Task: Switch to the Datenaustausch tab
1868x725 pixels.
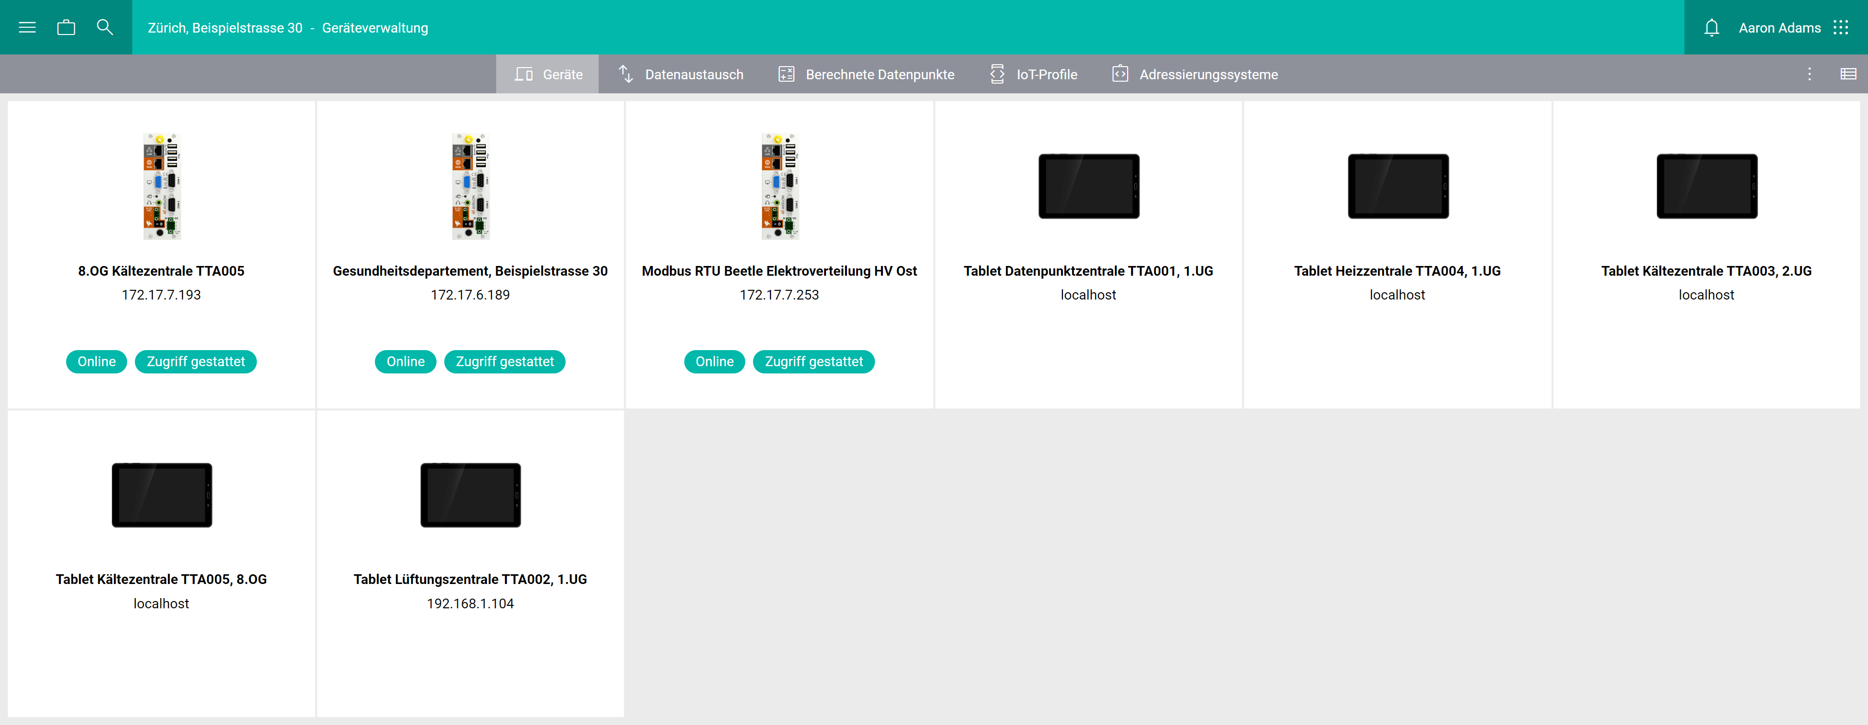Action: coord(680,74)
